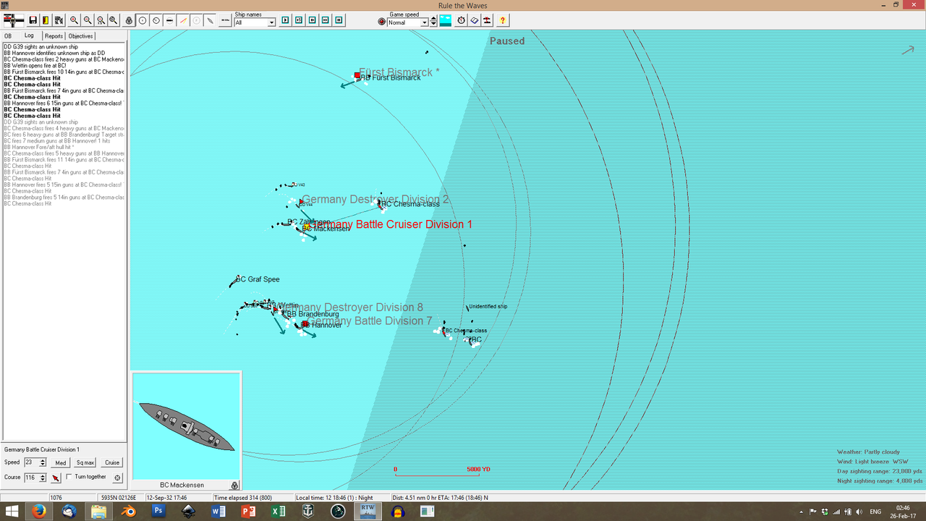The width and height of the screenshot is (926, 521).
Task: Click the Cruise speed button
Action: pos(111,462)
